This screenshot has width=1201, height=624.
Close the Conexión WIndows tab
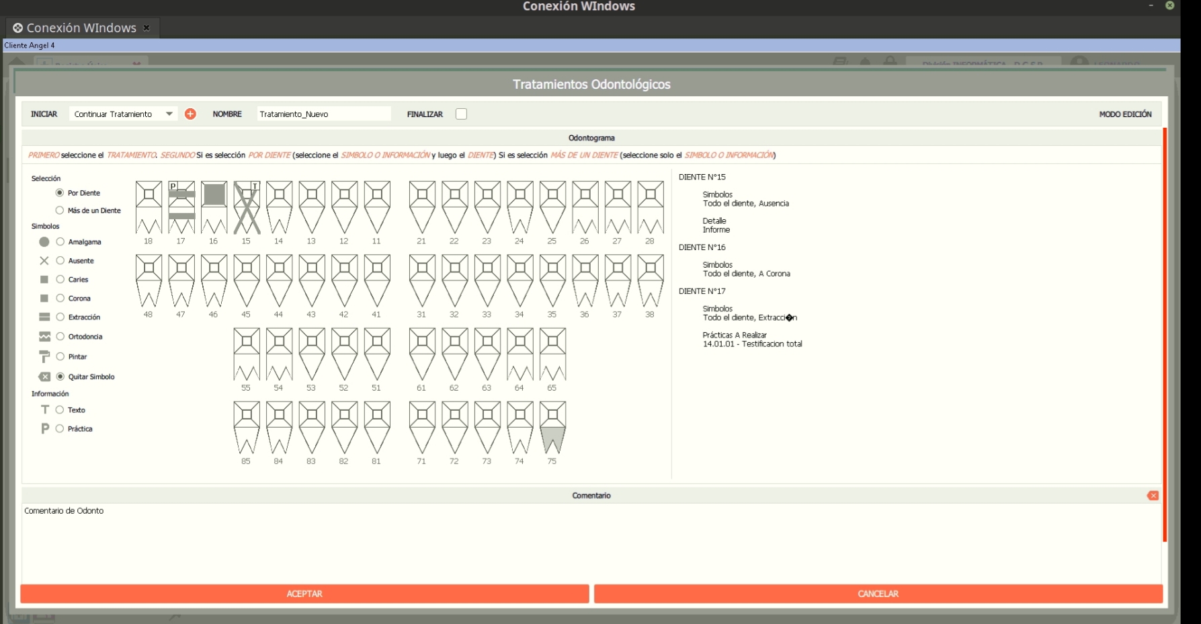tap(147, 28)
